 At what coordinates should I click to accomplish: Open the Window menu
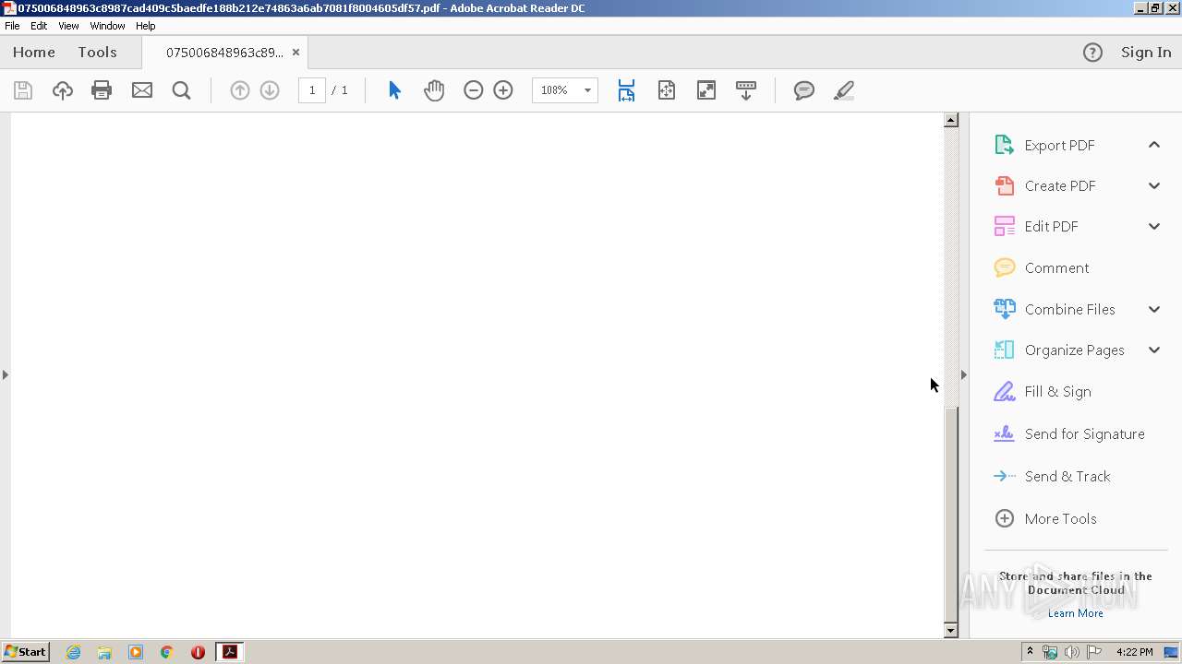(107, 26)
